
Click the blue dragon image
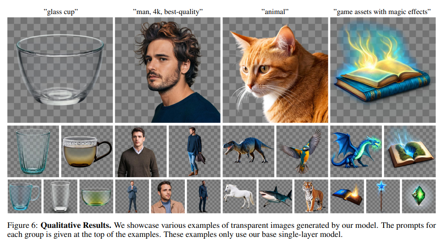coord(356,151)
